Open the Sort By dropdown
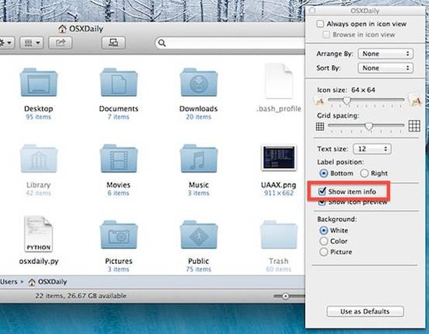 (x=385, y=68)
